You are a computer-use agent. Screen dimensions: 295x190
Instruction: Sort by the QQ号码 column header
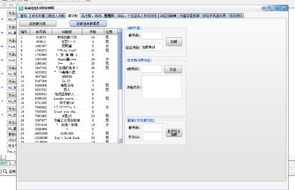click(x=41, y=32)
